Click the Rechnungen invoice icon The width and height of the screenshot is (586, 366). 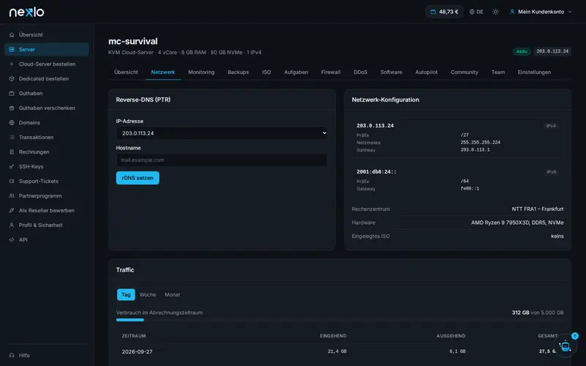12,152
